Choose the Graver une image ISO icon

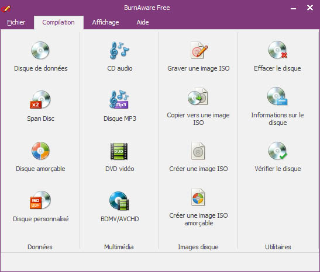pos(199,50)
